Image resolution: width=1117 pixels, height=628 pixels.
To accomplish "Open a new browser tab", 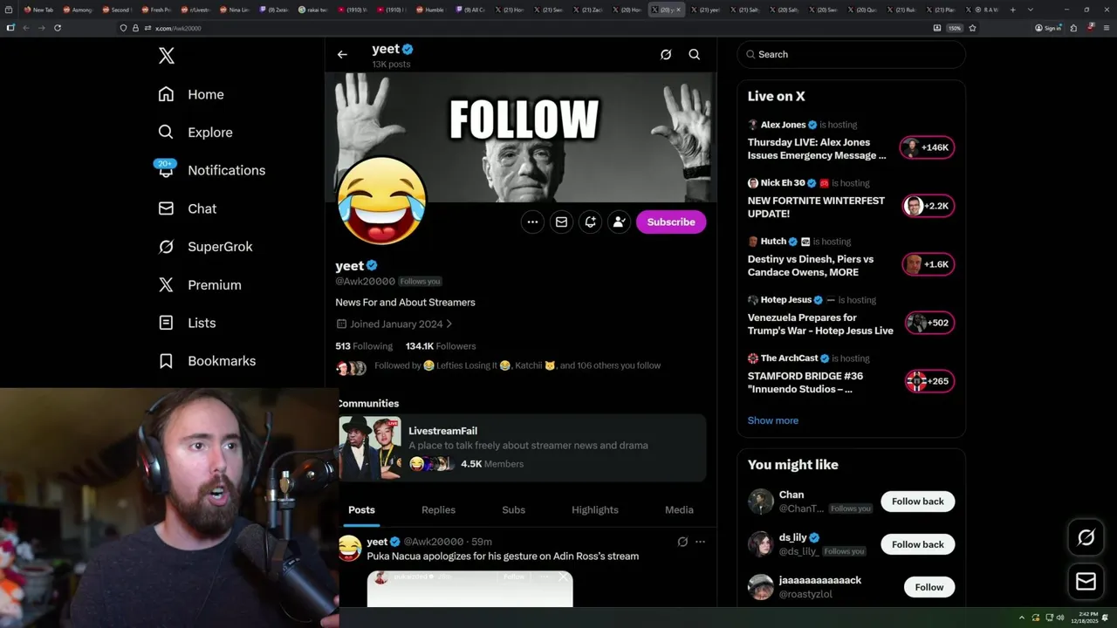I will pos(1012,10).
